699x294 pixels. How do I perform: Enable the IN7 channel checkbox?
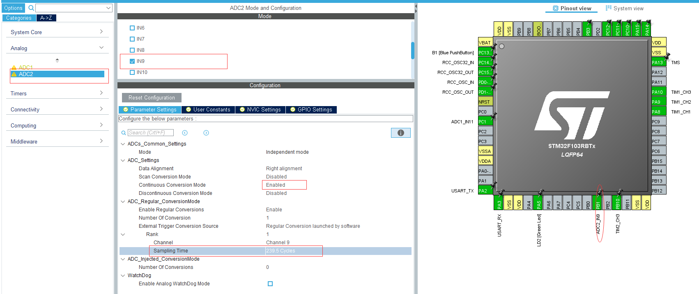pos(132,39)
